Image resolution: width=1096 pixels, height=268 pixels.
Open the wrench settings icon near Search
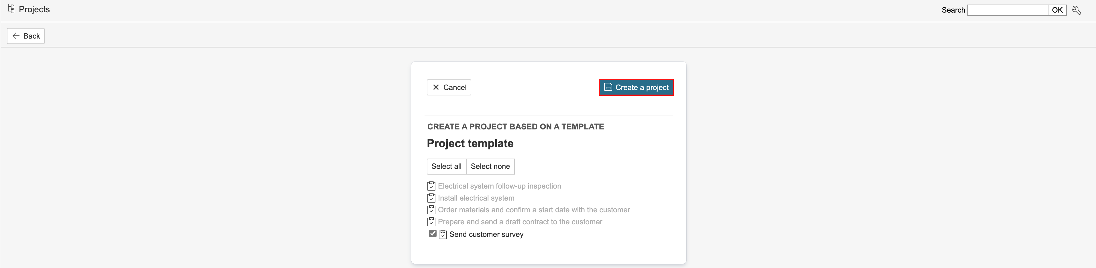[x=1077, y=10]
